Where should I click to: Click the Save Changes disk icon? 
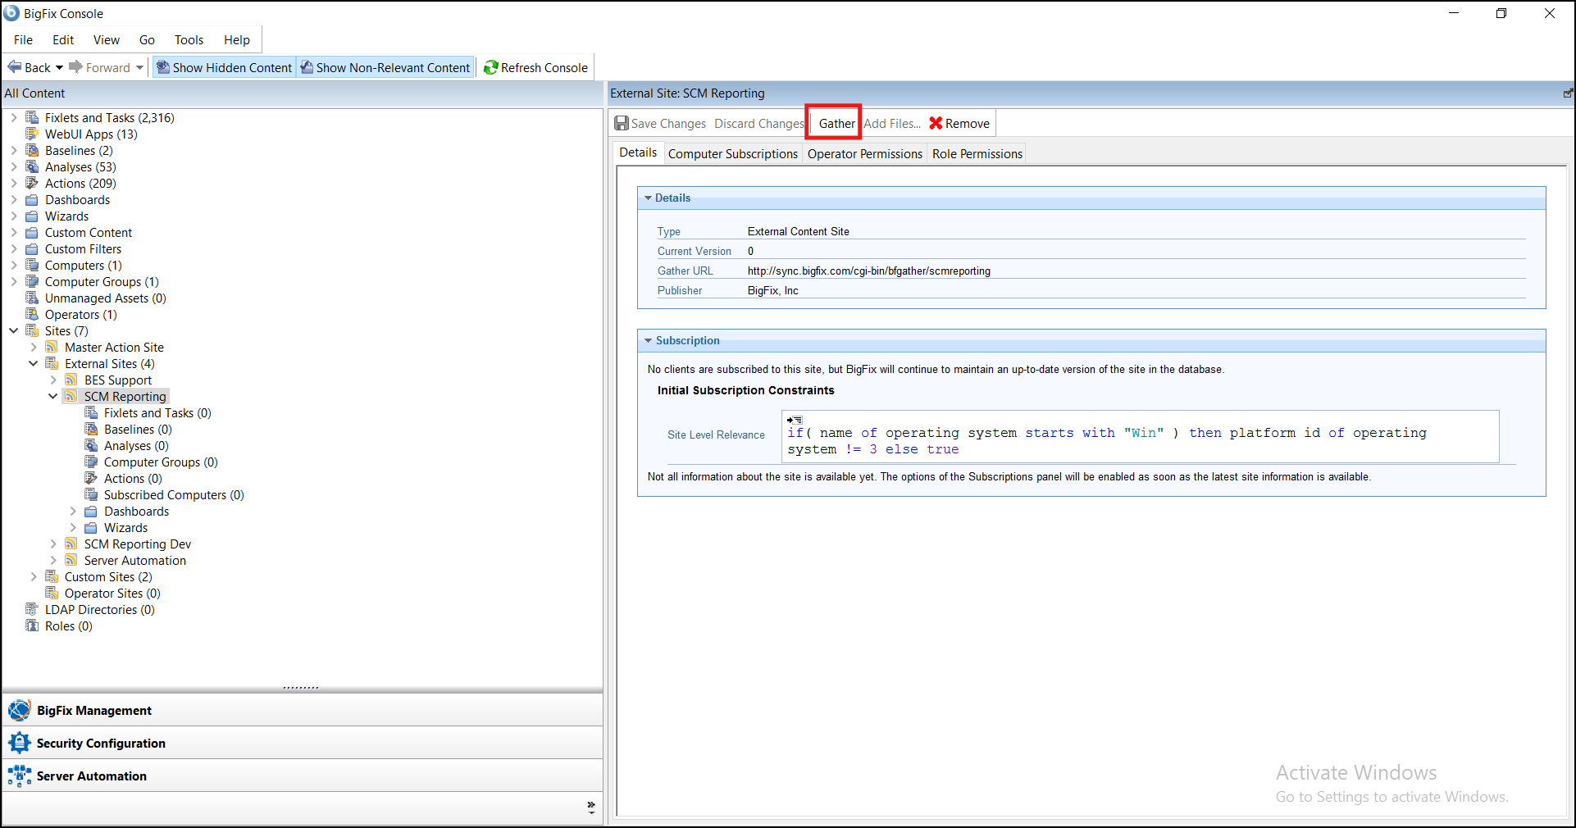[x=622, y=124]
